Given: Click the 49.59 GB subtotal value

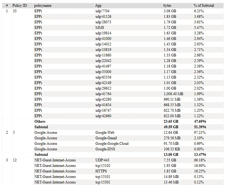Looking at the screenshot, I should pos(171,127).
